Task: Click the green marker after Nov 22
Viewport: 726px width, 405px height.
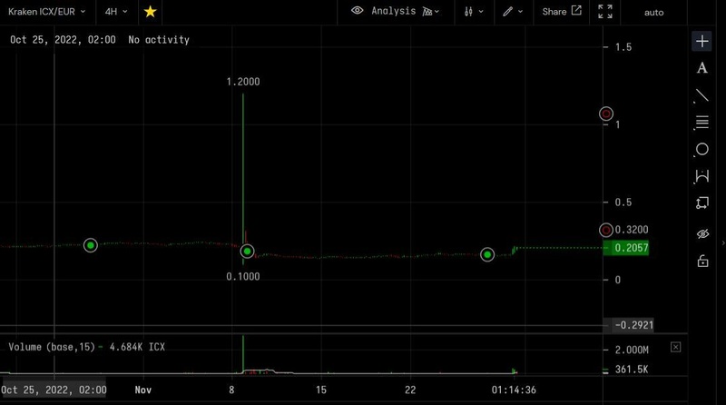Action: coord(487,254)
